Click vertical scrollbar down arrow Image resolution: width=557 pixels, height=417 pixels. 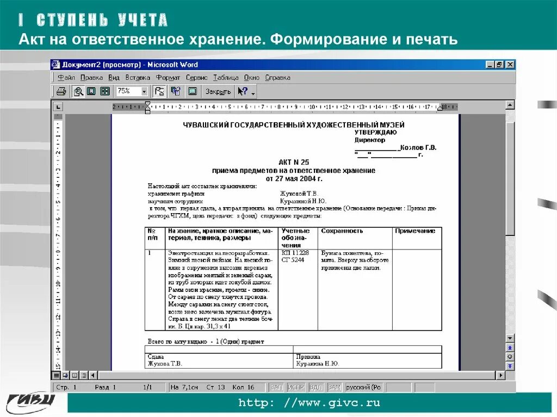coord(510,339)
